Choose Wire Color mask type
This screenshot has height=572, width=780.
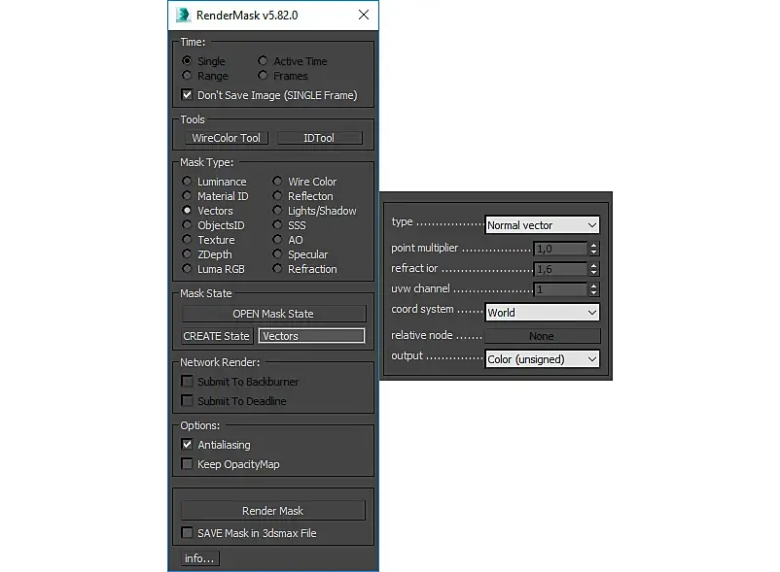(x=277, y=182)
